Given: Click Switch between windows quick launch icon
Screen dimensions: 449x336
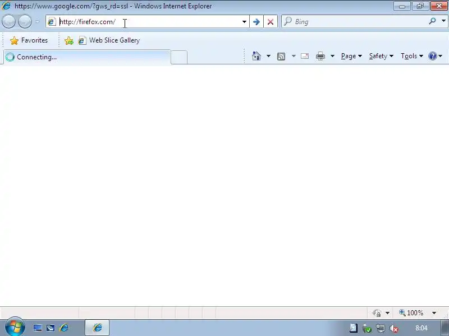Looking at the screenshot, I should tap(51, 328).
